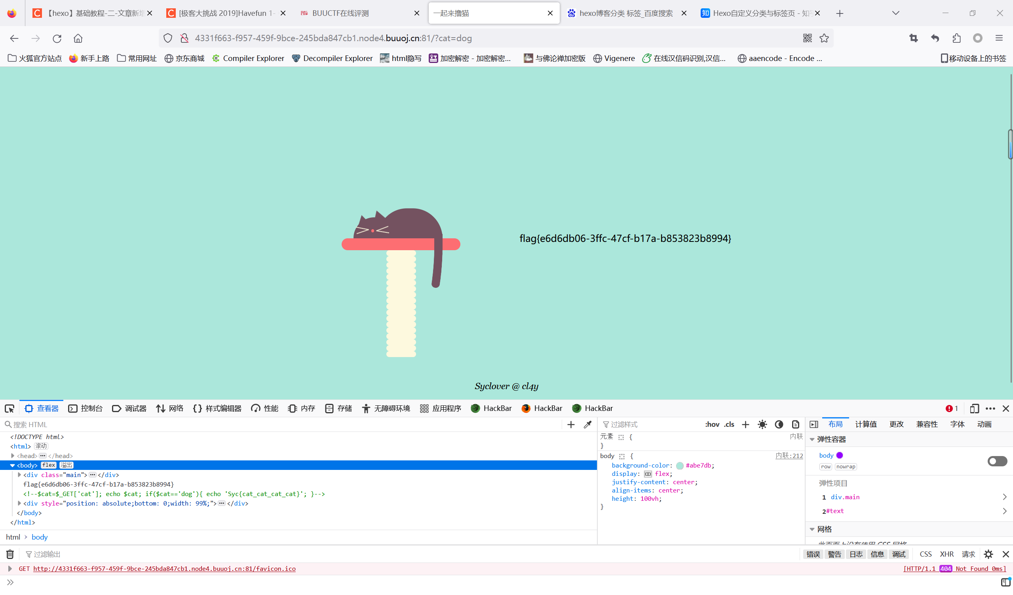
Task: Switch to the Computed sidebar tab
Action: point(866,424)
